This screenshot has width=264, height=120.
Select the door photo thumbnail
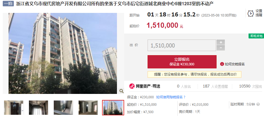(14, 108)
